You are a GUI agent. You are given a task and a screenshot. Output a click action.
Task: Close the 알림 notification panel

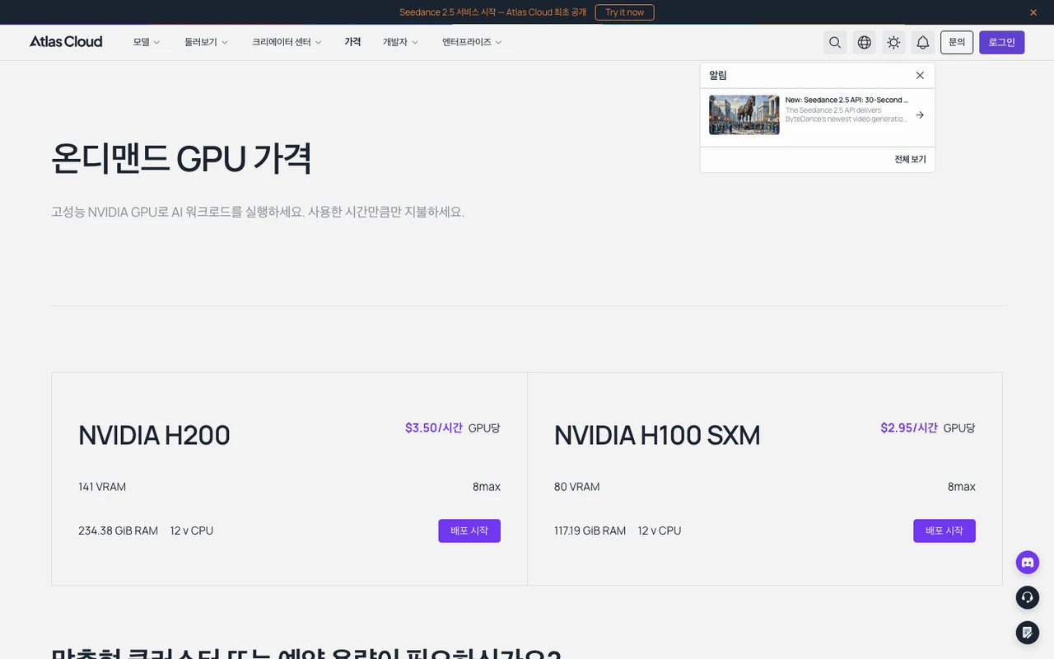[x=920, y=75]
